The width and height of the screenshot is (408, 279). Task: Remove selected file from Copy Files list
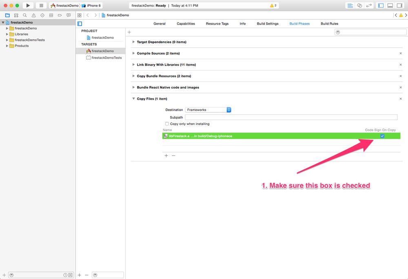[x=173, y=156]
